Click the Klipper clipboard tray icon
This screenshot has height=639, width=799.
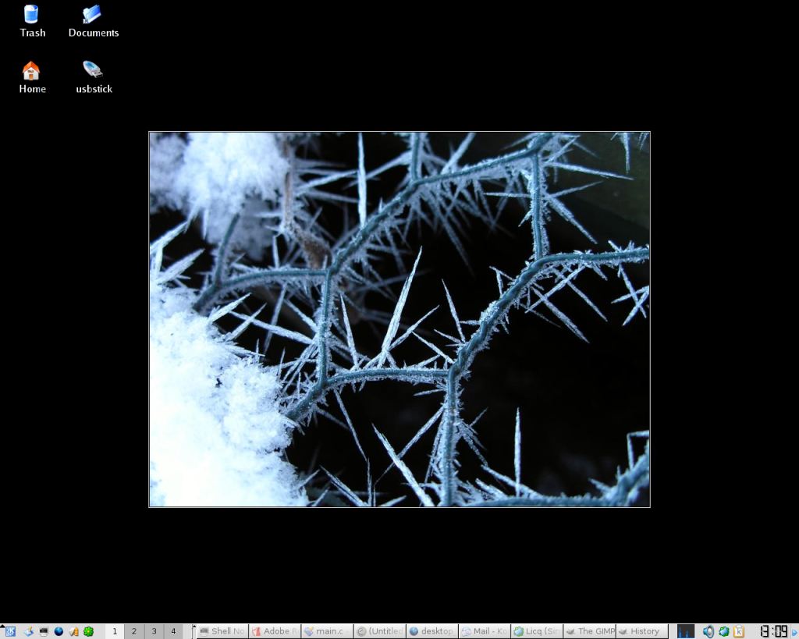(x=738, y=631)
